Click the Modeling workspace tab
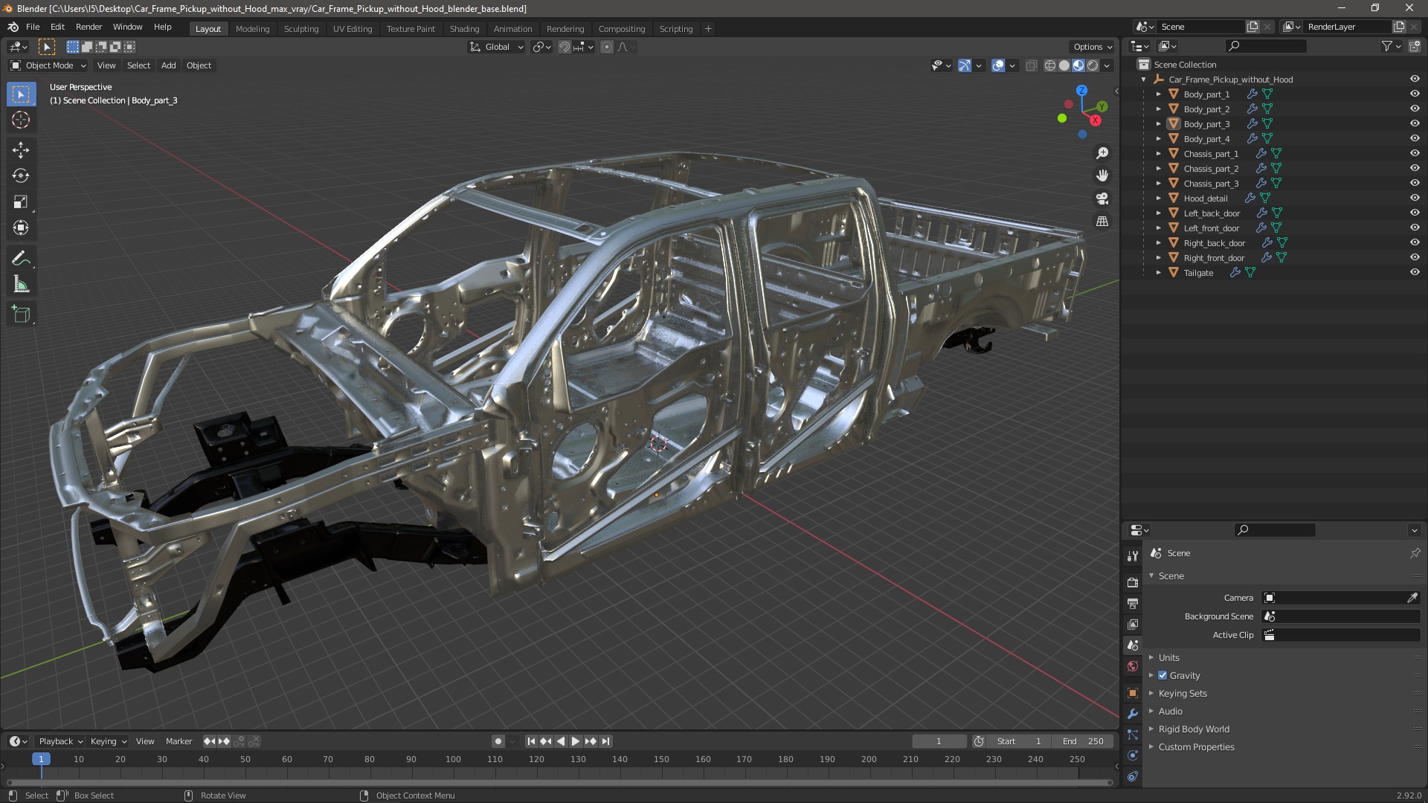This screenshot has height=803, width=1428. 252,28
